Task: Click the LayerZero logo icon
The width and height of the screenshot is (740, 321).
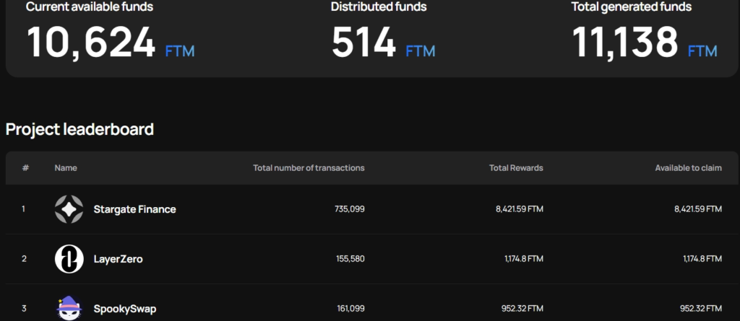Action: coord(69,259)
